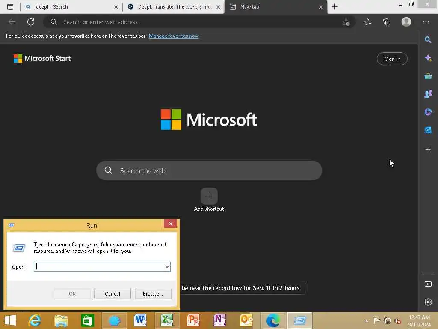Click Cancel in the Run dialog
Image resolution: width=438 pixels, height=329 pixels.
coord(112,294)
